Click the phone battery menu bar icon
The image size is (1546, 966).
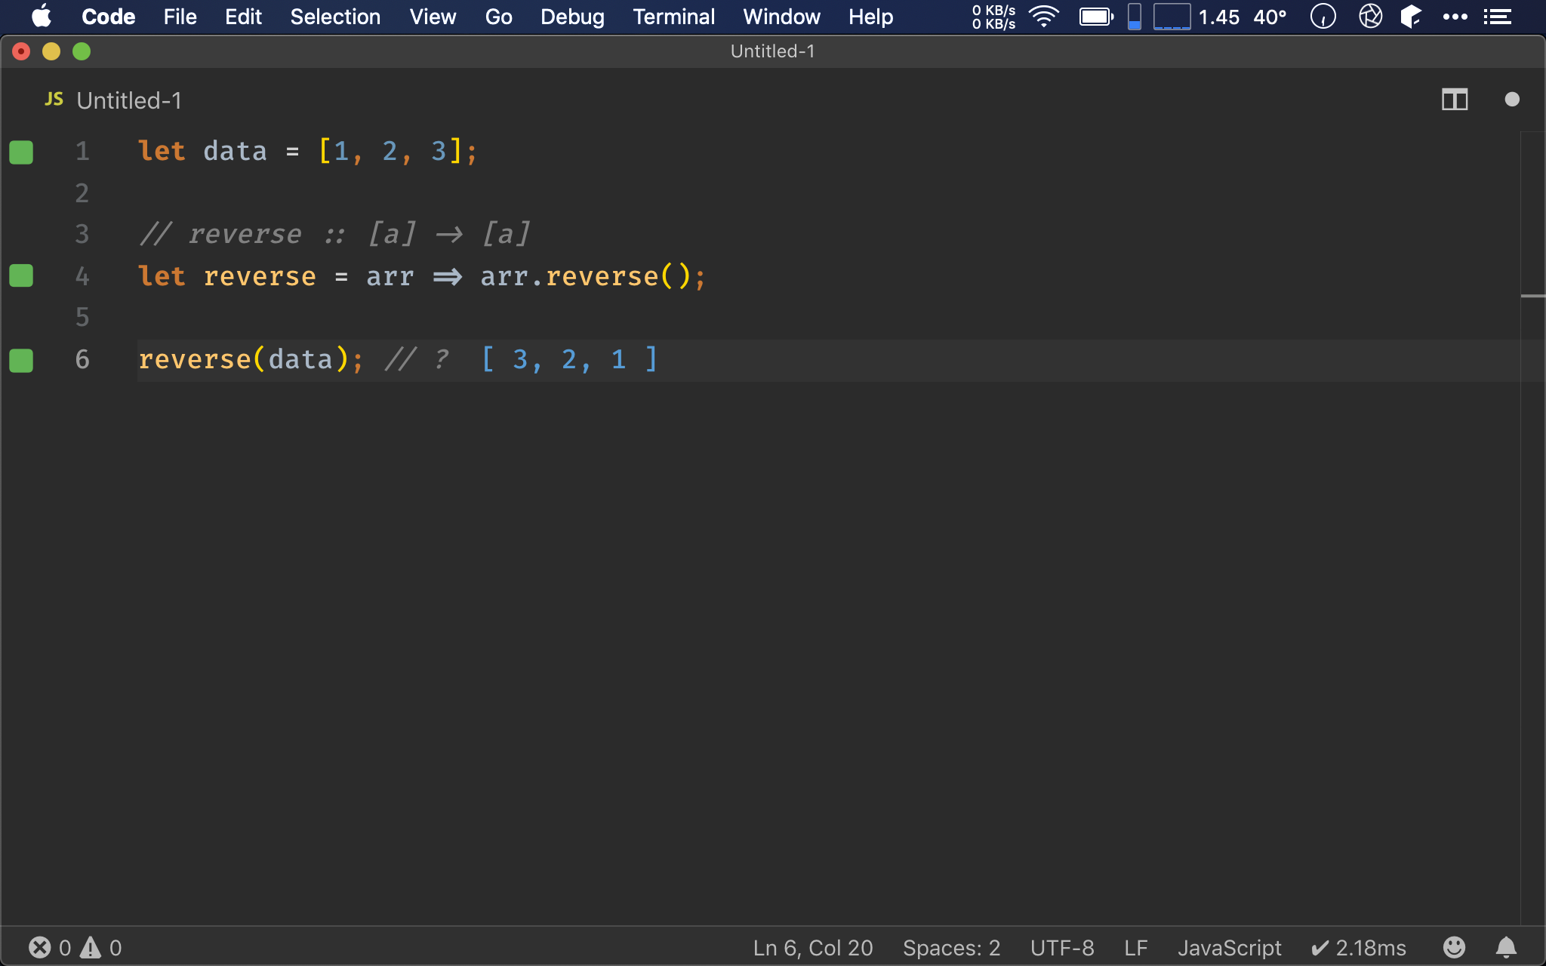click(1134, 17)
